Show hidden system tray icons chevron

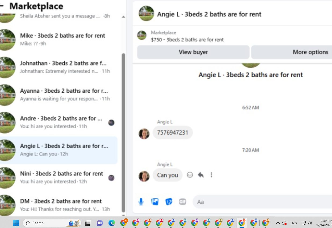pos(278,223)
